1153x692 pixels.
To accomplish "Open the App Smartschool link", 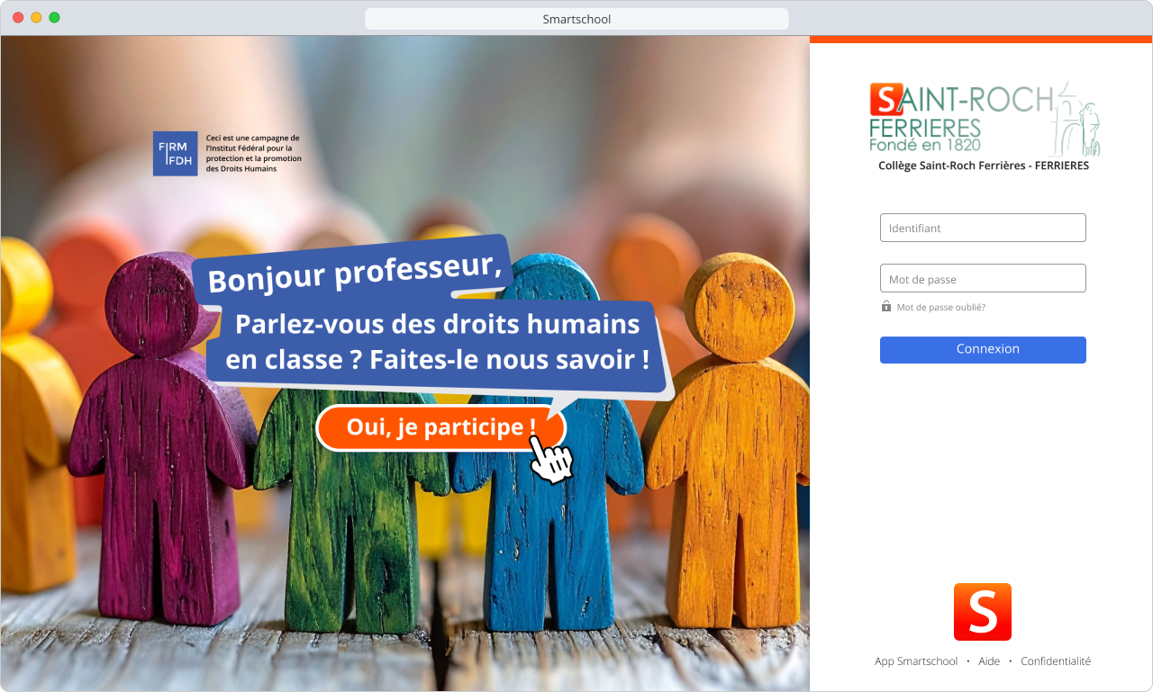I will [x=916, y=661].
